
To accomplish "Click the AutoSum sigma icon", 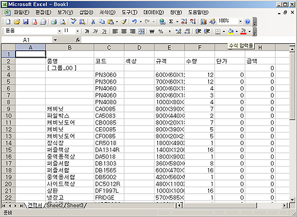I will 171,21.
